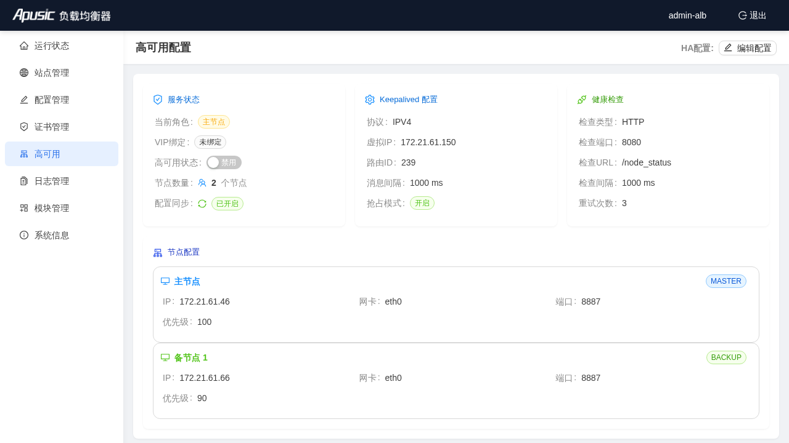The image size is (789, 443).
Task: Open 证书管理 menu
Action: point(62,127)
